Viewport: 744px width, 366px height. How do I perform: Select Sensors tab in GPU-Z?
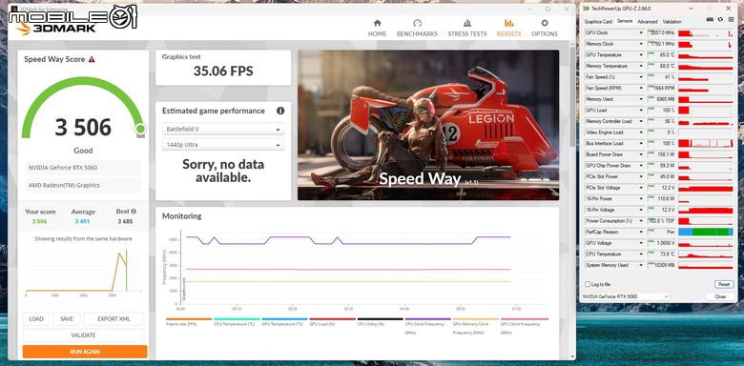[x=625, y=21]
